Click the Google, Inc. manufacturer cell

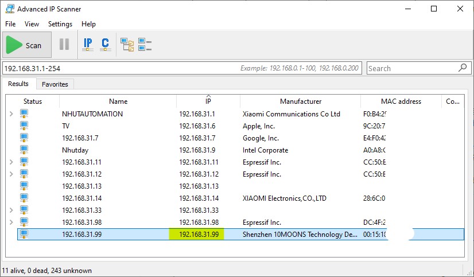coord(261,138)
